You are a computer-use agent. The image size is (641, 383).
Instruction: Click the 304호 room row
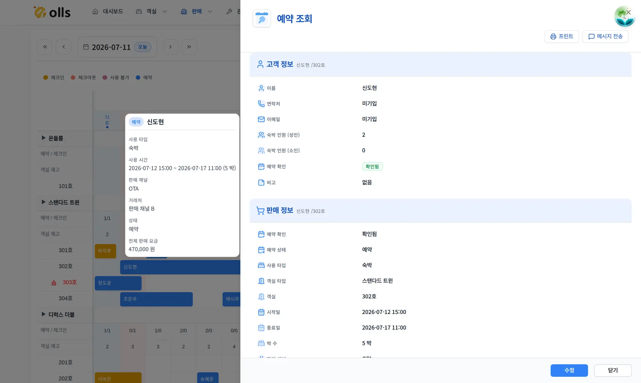tap(65, 298)
